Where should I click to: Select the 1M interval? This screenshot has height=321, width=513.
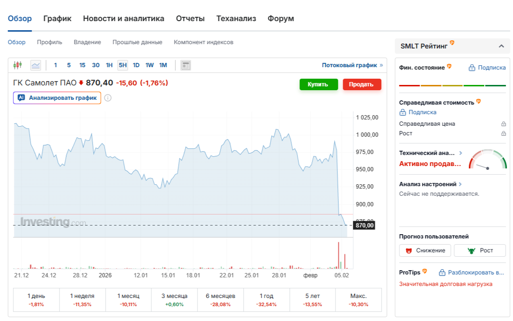(163, 65)
